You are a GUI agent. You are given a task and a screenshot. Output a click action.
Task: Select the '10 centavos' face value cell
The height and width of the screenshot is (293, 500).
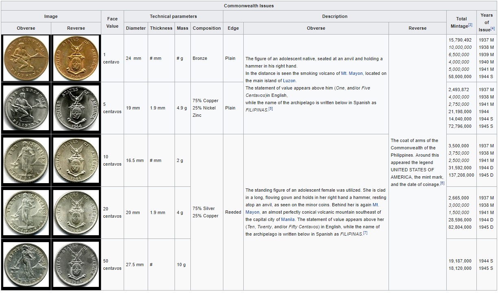pyautogui.click(x=112, y=160)
